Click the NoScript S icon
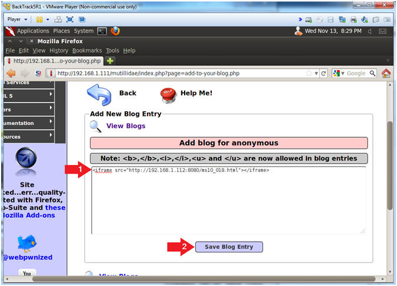This screenshot has height=286, width=397. pyautogui.click(x=38, y=74)
